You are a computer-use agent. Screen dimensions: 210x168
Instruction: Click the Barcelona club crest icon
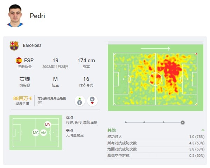tap(14, 45)
